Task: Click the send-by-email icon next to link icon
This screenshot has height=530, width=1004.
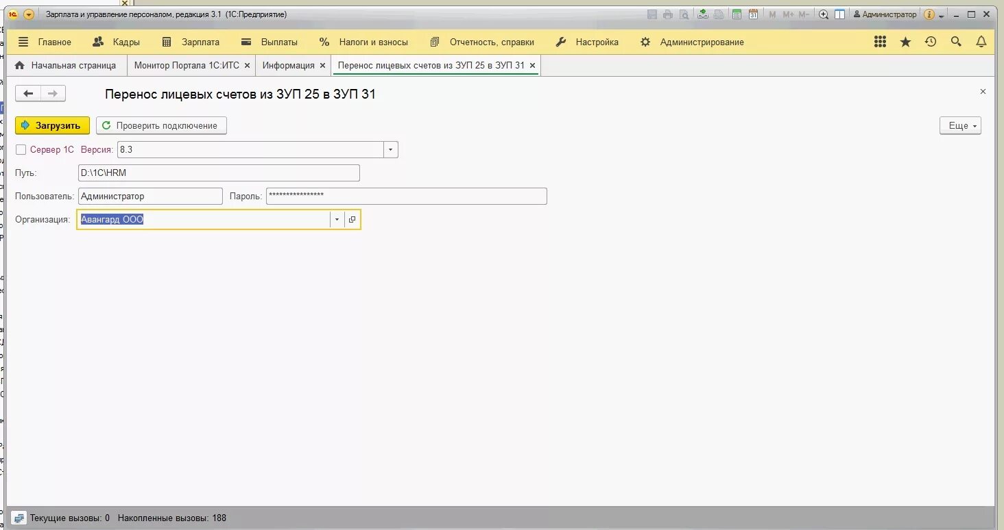Action: [718, 14]
